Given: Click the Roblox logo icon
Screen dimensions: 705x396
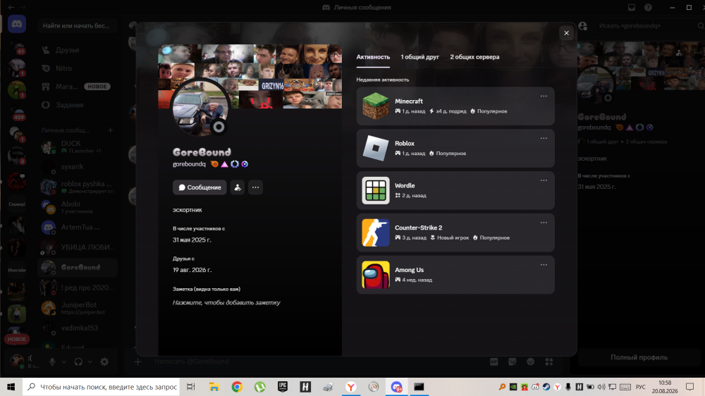Looking at the screenshot, I should point(376,149).
